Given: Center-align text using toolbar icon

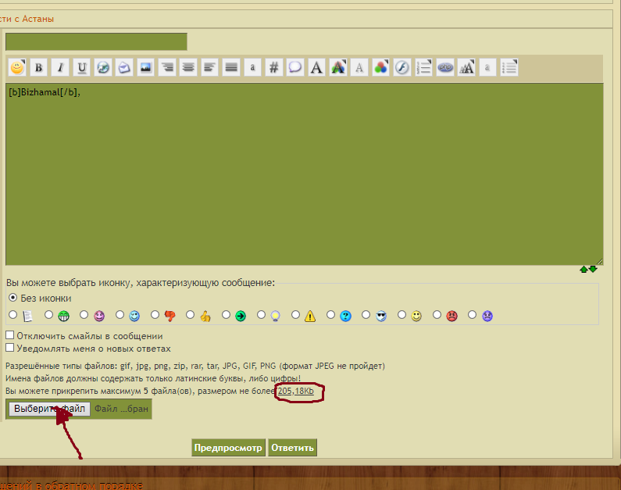Looking at the screenshot, I should 187,67.
